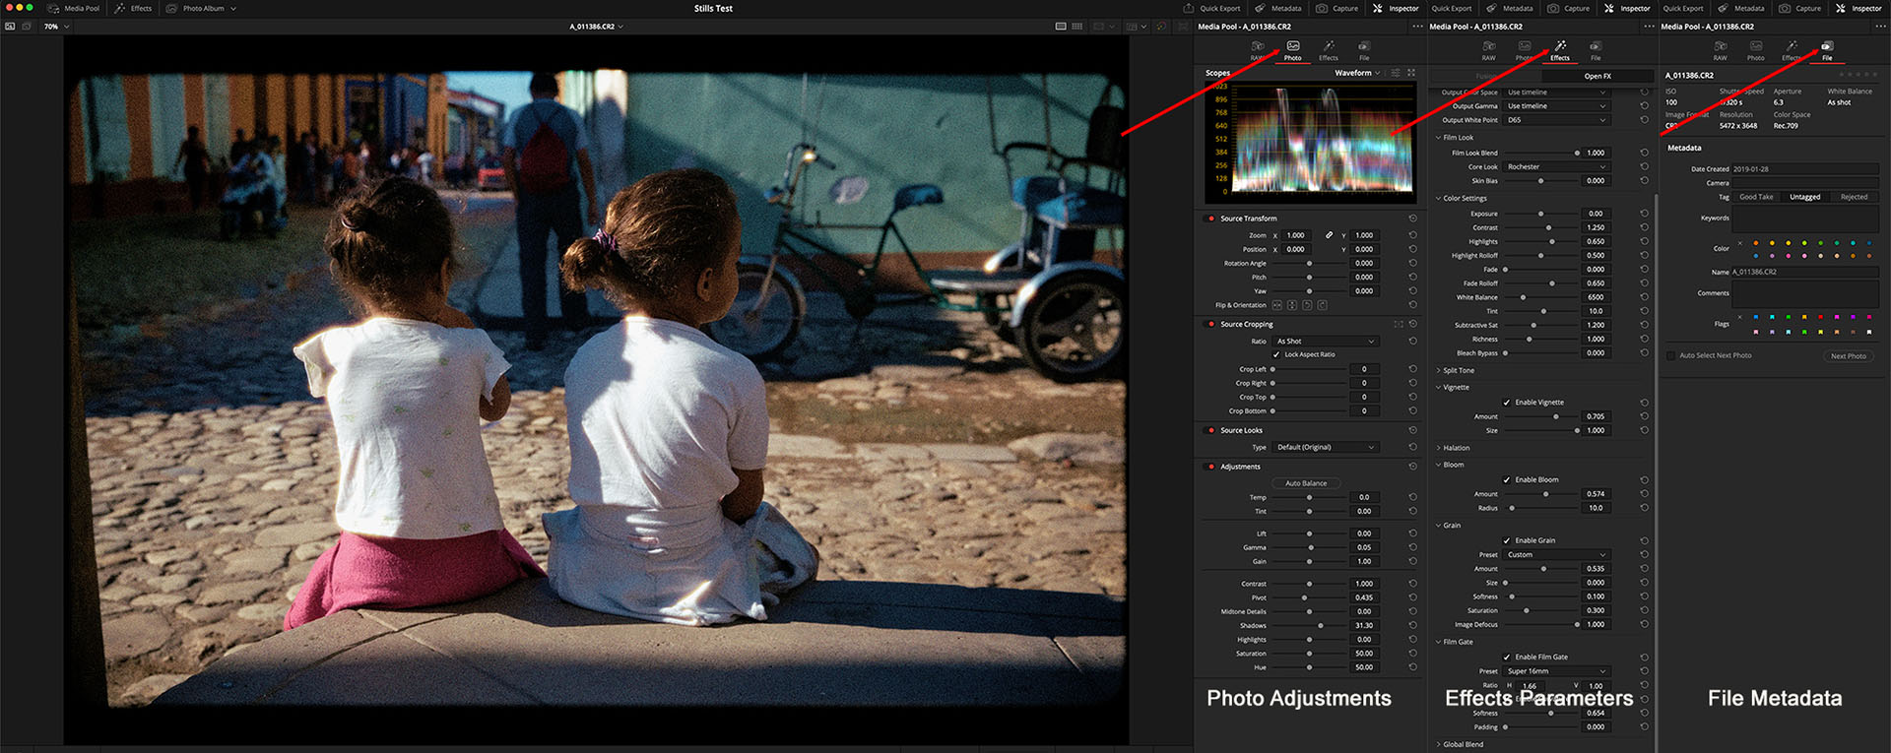Open Film Gate Preset Super 16mm dropdown

pyautogui.click(x=1557, y=671)
